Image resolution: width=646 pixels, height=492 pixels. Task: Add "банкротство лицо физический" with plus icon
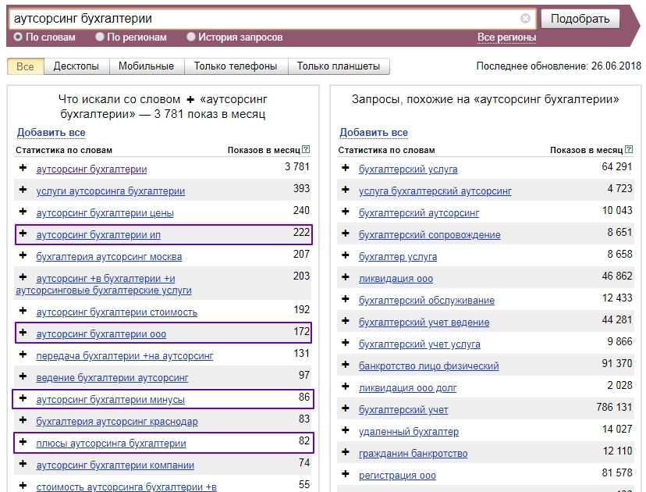point(345,366)
